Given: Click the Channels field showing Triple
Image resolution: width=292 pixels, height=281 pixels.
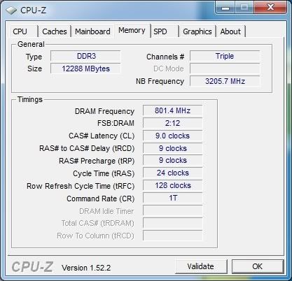Looking at the screenshot, I should (225, 56).
